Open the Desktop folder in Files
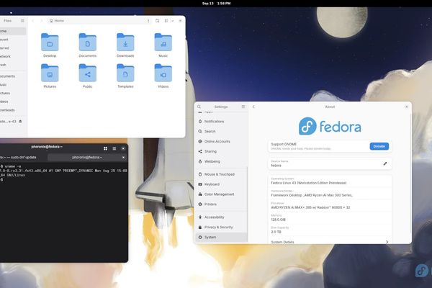Viewport: 432px width, 288px height. pyautogui.click(x=50, y=45)
